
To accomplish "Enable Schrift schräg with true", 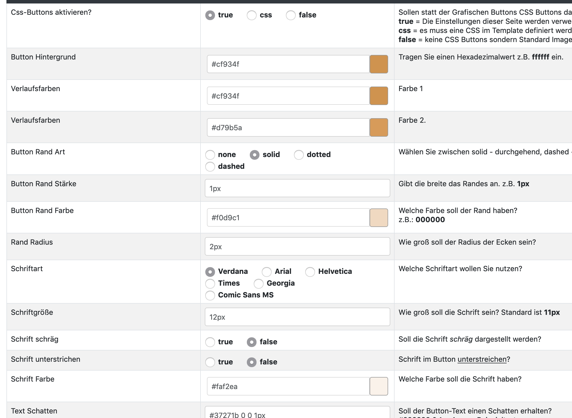I will tap(210, 342).
